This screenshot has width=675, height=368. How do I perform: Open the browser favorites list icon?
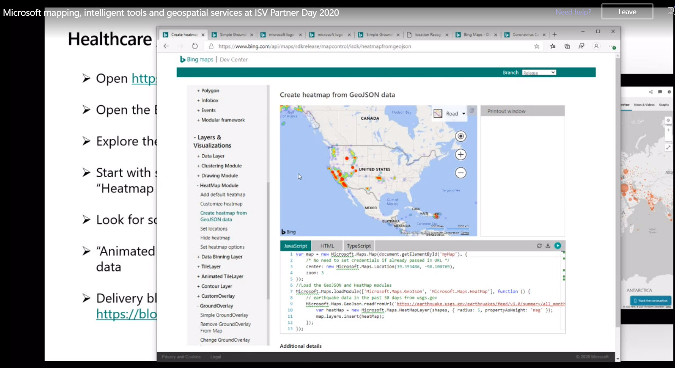[x=553, y=46]
